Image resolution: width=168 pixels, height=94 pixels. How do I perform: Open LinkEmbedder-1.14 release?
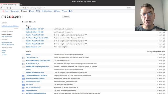coord(32,58)
